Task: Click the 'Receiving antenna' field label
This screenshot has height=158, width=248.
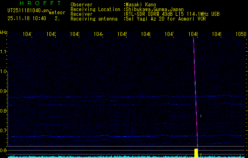Action: (x=94, y=19)
